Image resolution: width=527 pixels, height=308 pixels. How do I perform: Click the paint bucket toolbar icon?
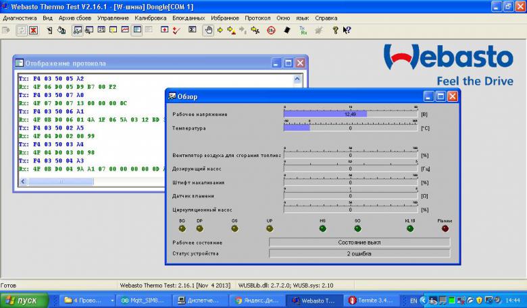point(61,30)
